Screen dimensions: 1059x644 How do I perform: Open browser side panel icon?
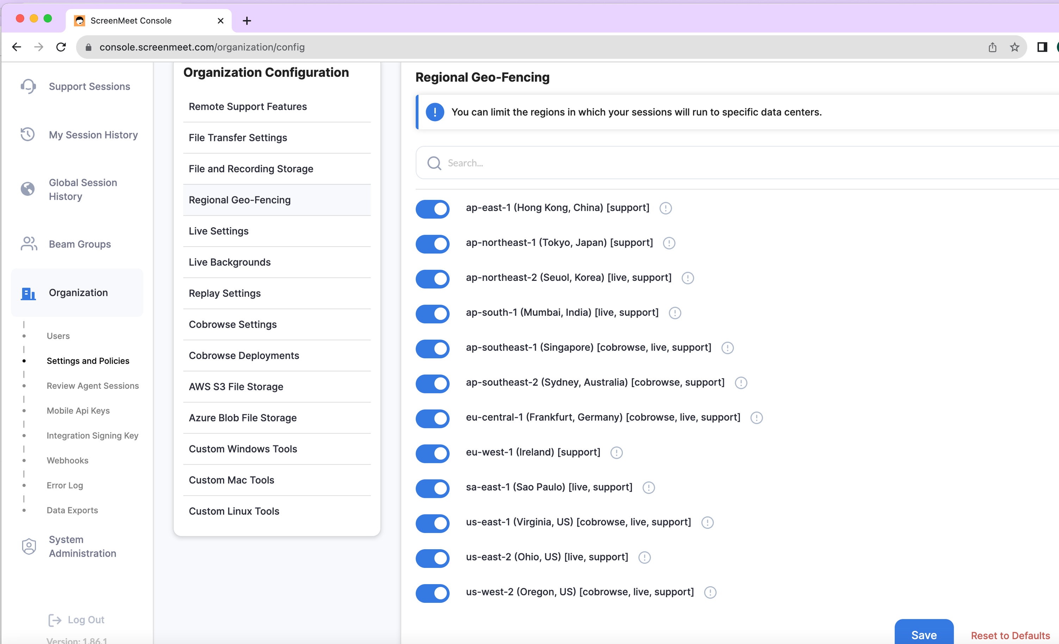(x=1042, y=47)
